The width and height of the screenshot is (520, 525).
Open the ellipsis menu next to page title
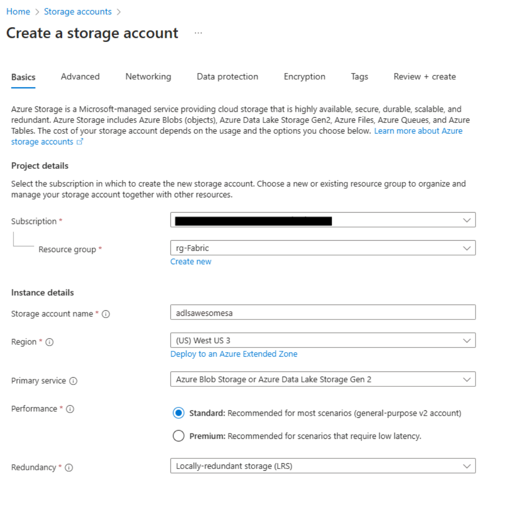pos(198,32)
